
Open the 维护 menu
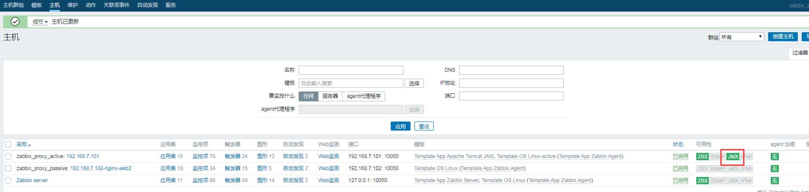tap(73, 5)
